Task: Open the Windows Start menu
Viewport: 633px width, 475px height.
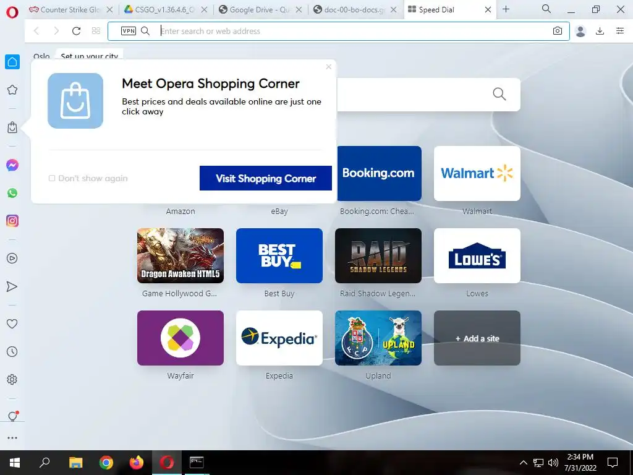Action: 15,463
